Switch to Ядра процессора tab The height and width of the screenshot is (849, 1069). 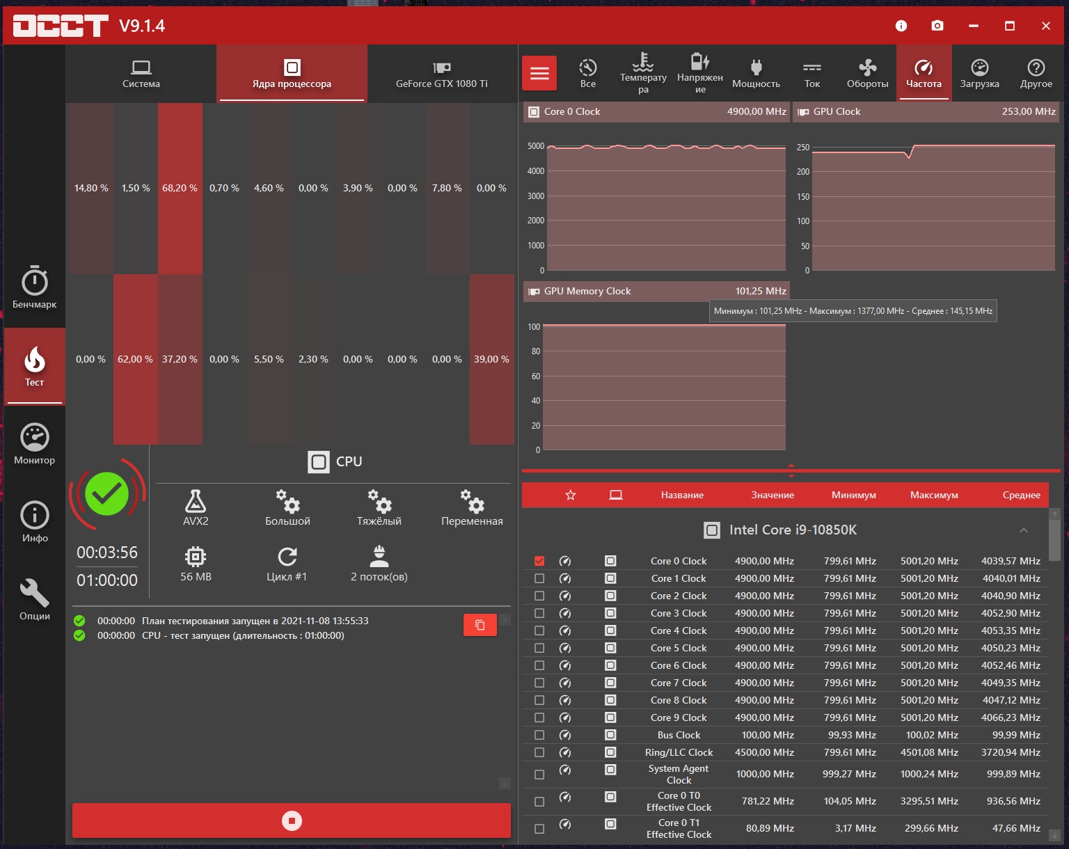tap(292, 74)
